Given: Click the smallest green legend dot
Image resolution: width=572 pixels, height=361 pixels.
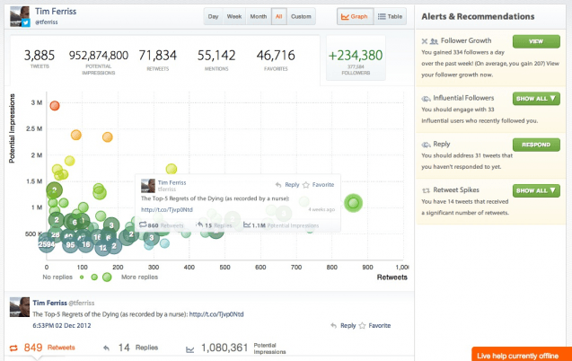Looking at the screenshot, I should pyautogui.click(x=82, y=277).
